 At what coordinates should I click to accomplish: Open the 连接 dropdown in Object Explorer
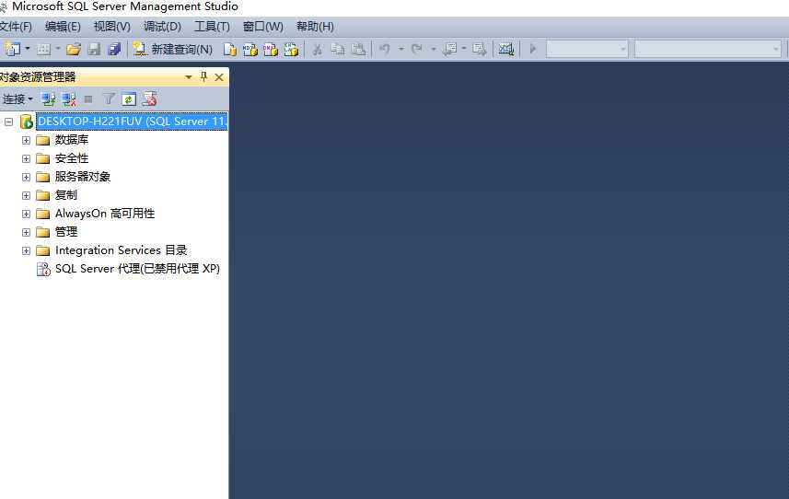(x=17, y=99)
